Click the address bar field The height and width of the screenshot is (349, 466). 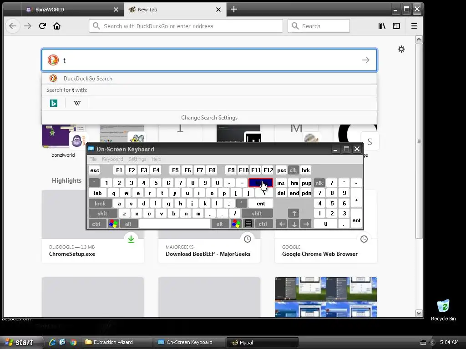click(x=186, y=26)
